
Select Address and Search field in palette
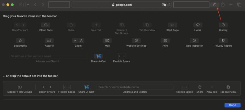(x=48, y=56)
